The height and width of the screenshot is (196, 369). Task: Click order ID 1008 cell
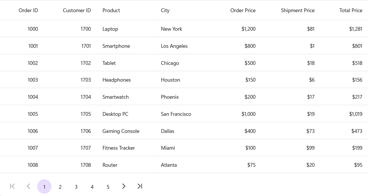coord(33,165)
